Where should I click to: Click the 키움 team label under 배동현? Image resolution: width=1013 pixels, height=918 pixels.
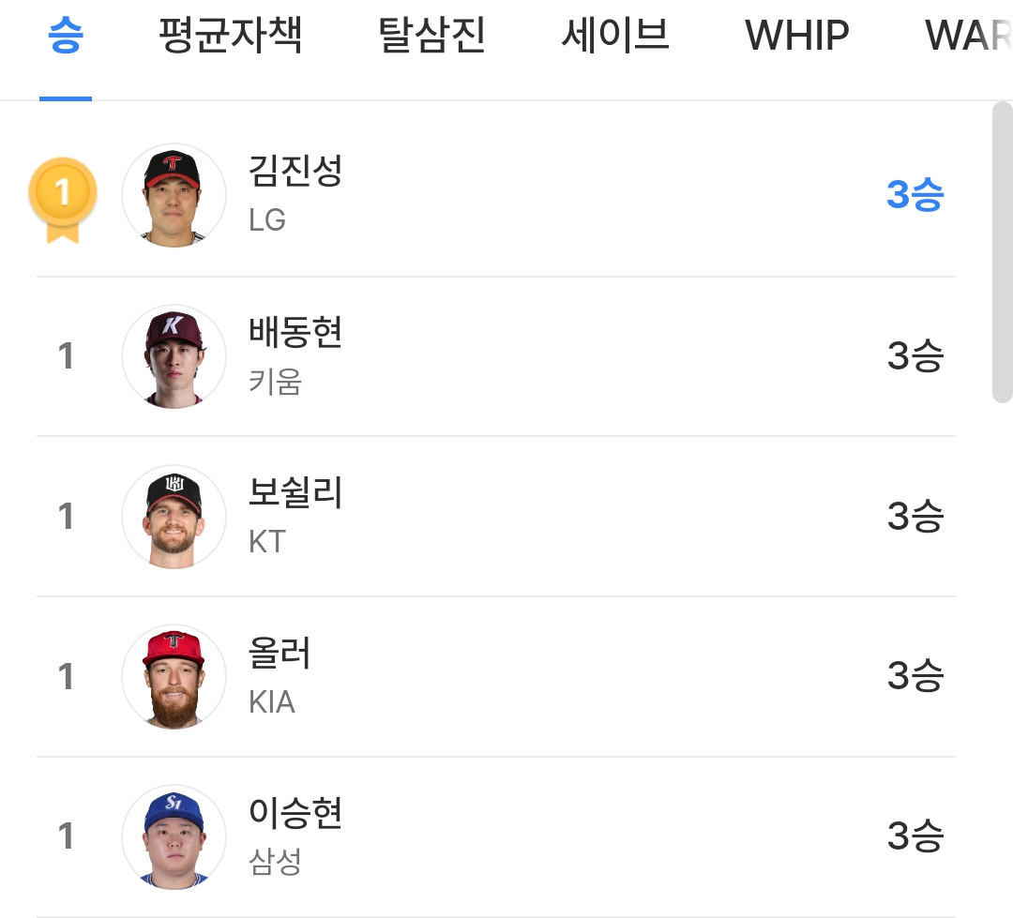[x=275, y=382]
